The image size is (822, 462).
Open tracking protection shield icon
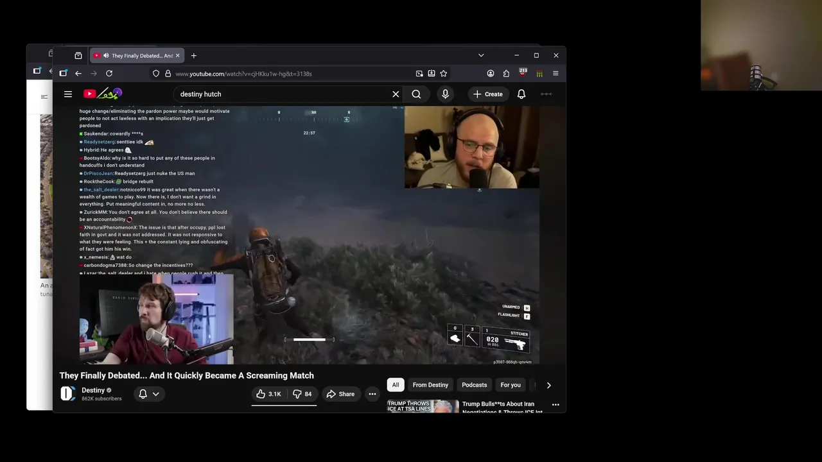(156, 74)
